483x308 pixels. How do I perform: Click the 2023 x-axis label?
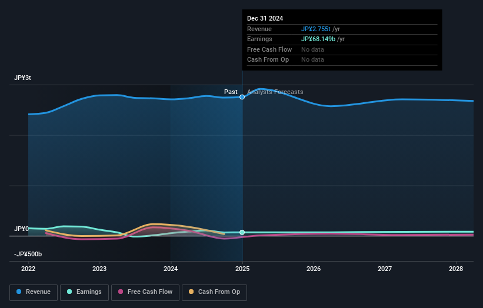coord(99,269)
